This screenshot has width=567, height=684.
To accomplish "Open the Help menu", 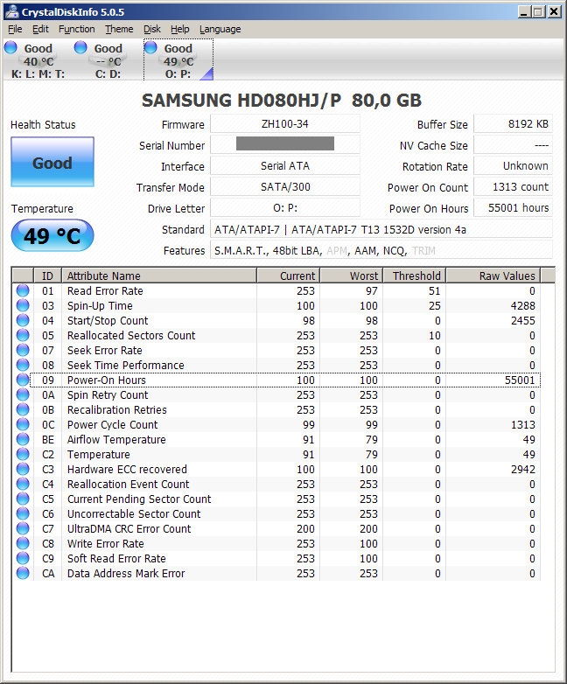I will click(x=180, y=29).
